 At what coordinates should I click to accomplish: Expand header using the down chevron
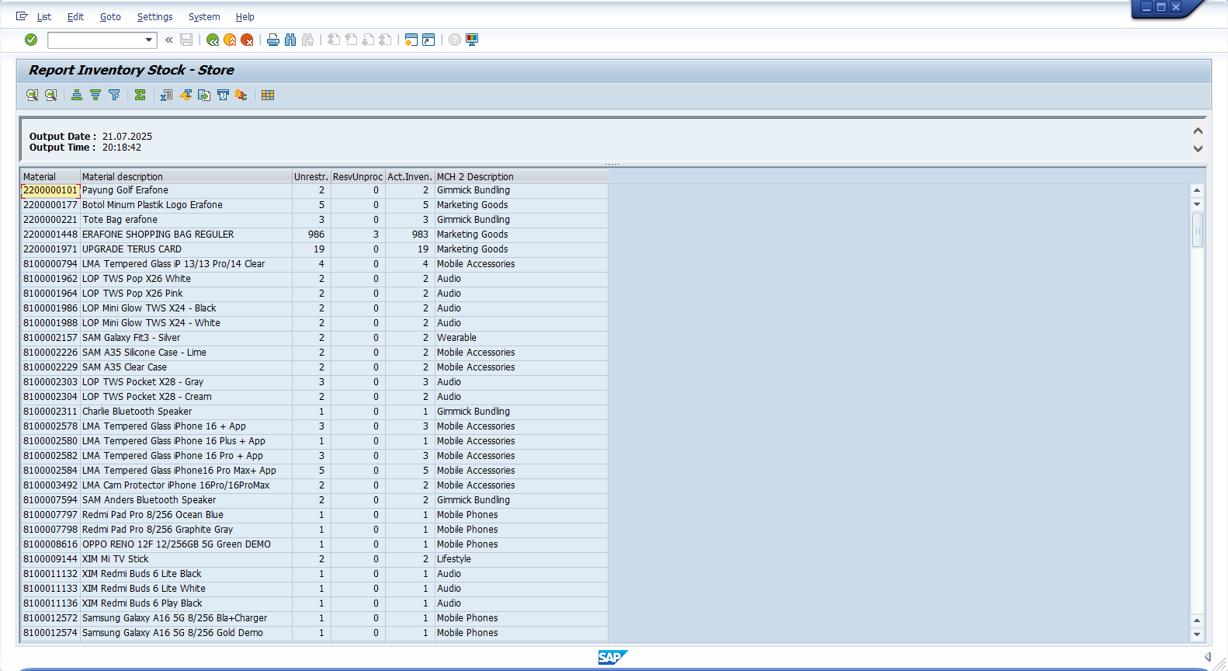coord(1198,148)
